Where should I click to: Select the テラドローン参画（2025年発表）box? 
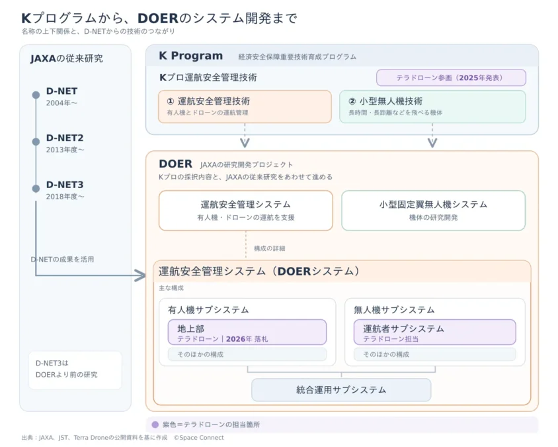click(x=451, y=77)
